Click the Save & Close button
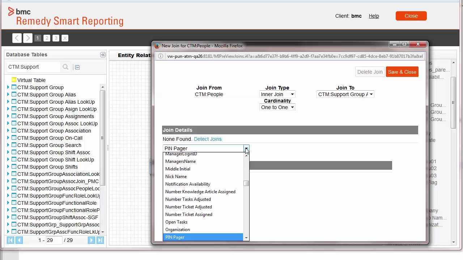Screen dimensions: 463x260 pyautogui.click(x=402, y=72)
